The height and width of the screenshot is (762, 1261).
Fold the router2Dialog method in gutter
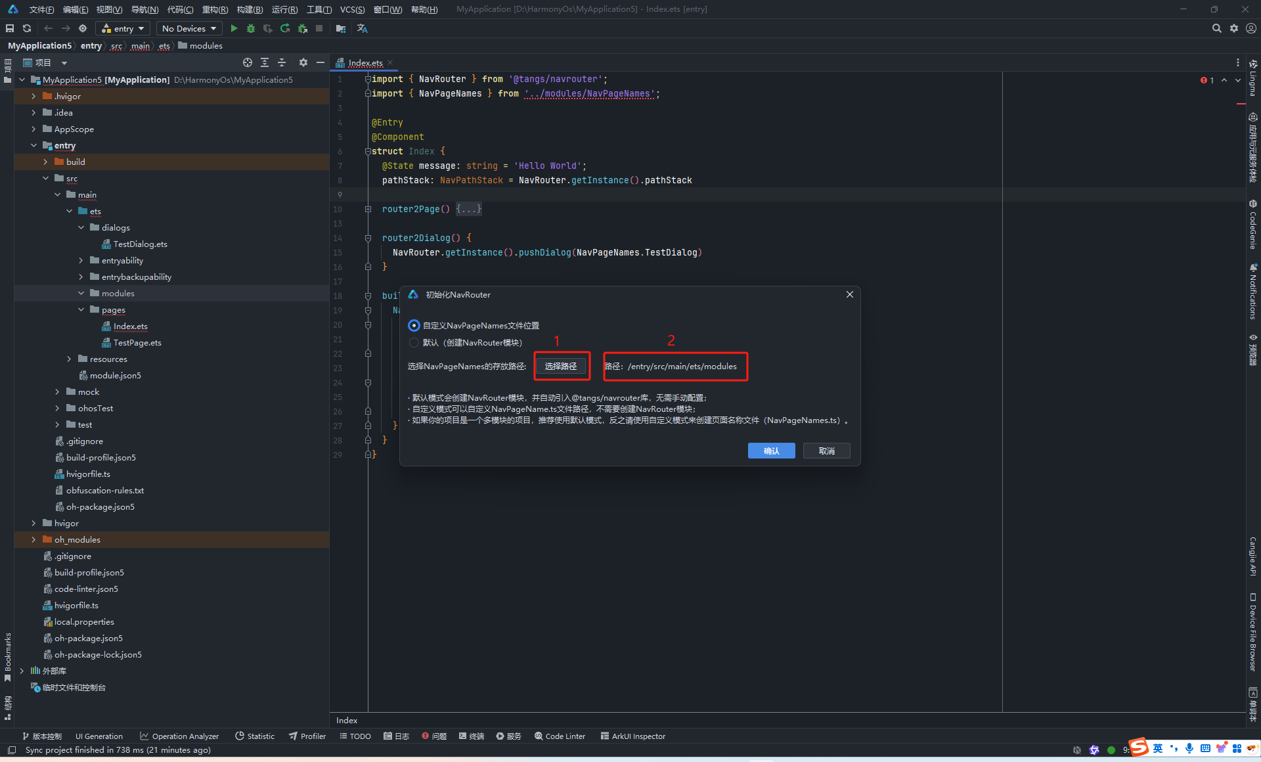point(368,238)
